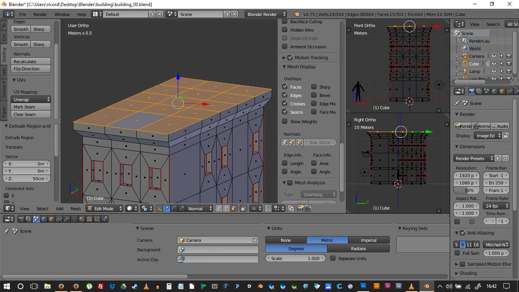Click the face select mode icon

pyautogui.click(x=233, y=208)
